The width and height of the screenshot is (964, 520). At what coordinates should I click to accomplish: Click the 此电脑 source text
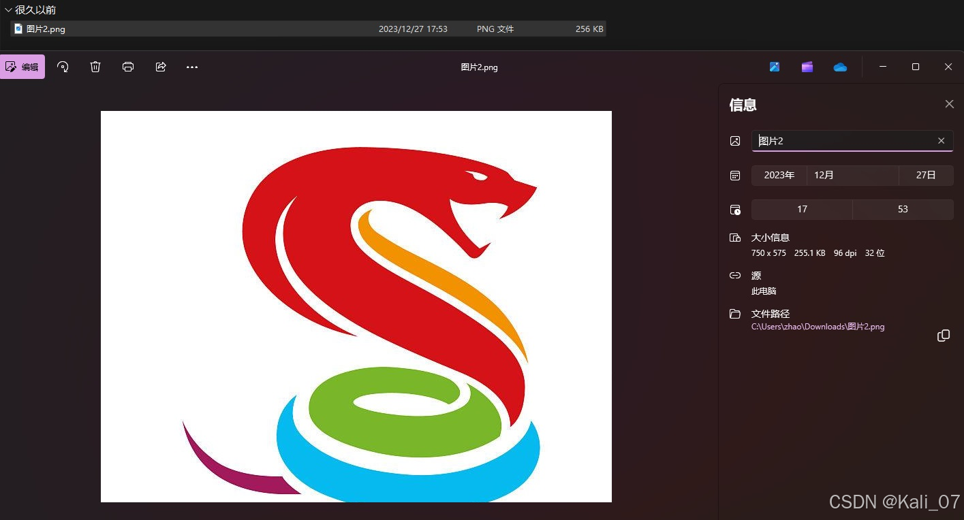click(x=764, y=291)
